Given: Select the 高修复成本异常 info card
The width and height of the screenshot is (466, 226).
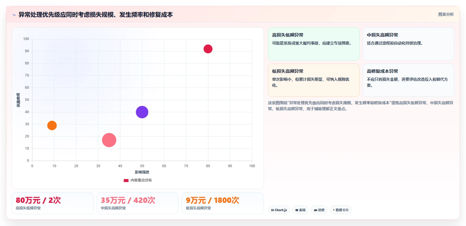Looking at the screenshot, I should [408, 80].
